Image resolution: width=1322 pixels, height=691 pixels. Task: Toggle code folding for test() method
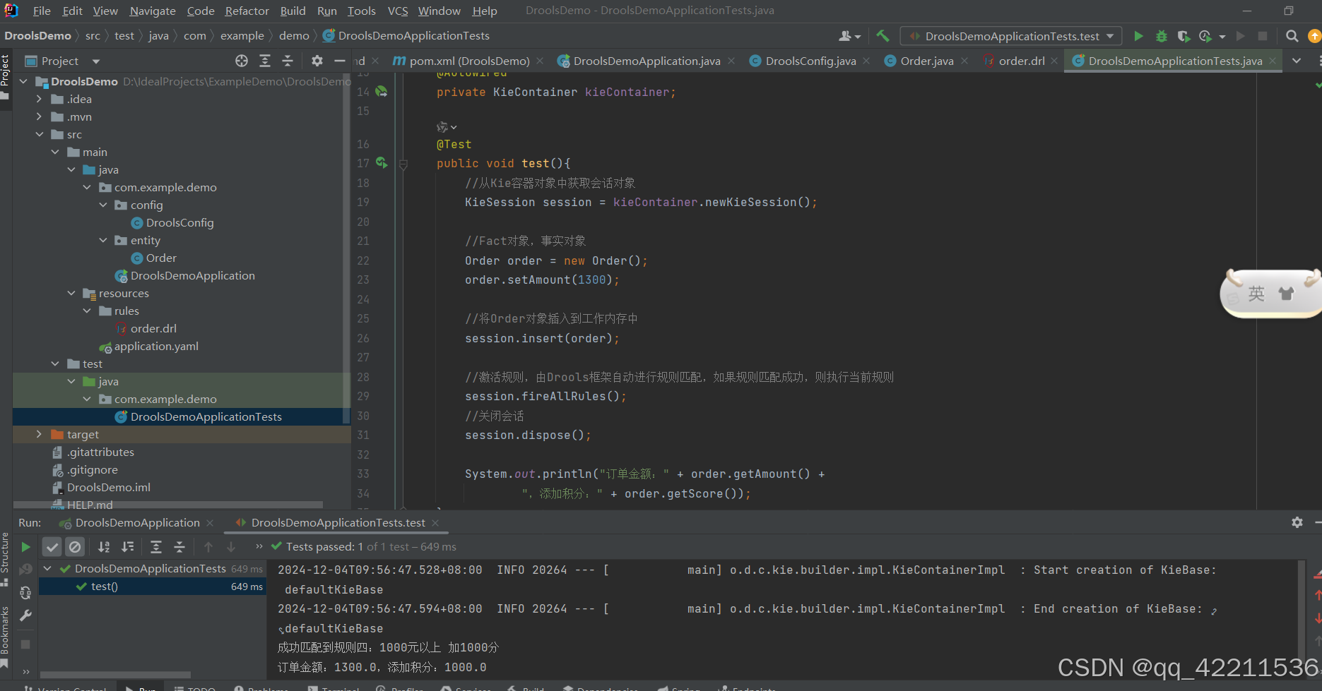click(x=403, y=164)
